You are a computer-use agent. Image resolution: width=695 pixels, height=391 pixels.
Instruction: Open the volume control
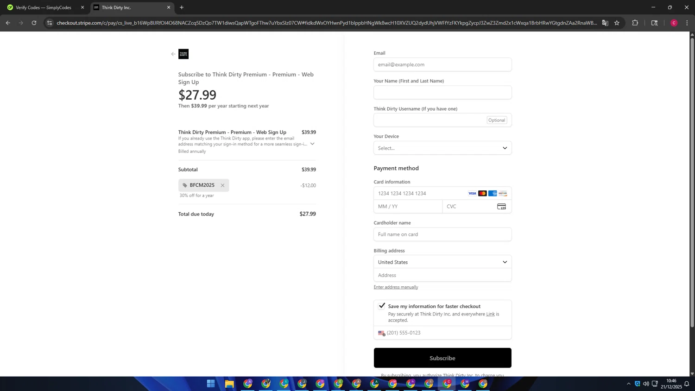click(x=646, y=384)
